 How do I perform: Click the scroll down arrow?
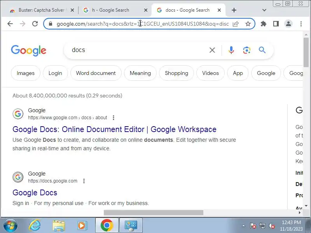(x=306, y=206)
